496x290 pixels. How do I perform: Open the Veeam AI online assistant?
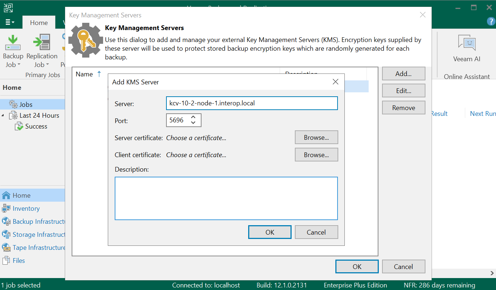(x=467, y=49)
